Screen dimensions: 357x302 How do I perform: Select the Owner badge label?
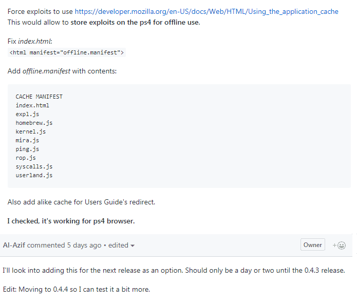tap(313, 244)
